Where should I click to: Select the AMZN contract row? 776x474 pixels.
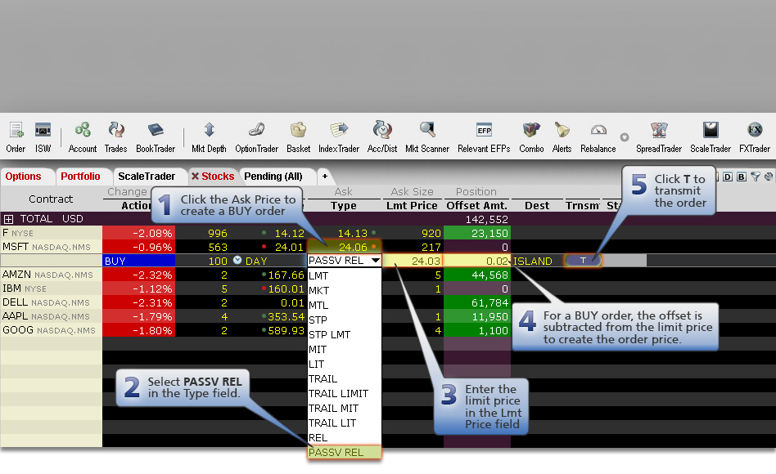coord(51,275)
